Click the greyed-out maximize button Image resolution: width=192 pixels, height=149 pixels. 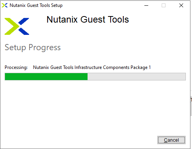164,5
